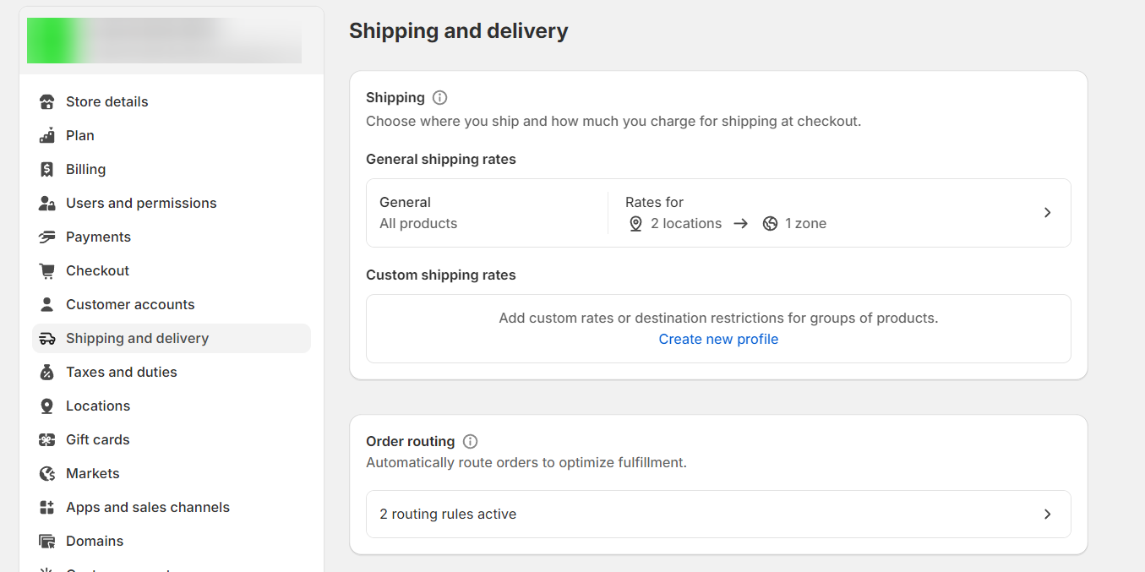Open Customer accounts settings
The image size is (1145, 572).
(130, 305)
